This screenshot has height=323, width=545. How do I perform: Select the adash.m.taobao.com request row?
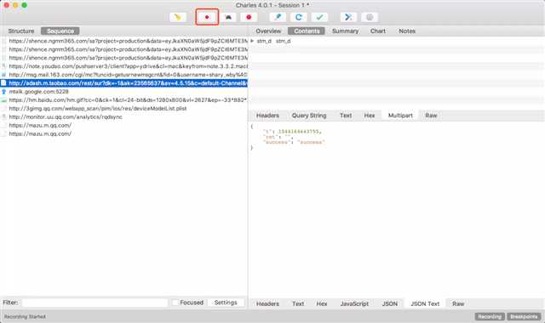point(123,83)
